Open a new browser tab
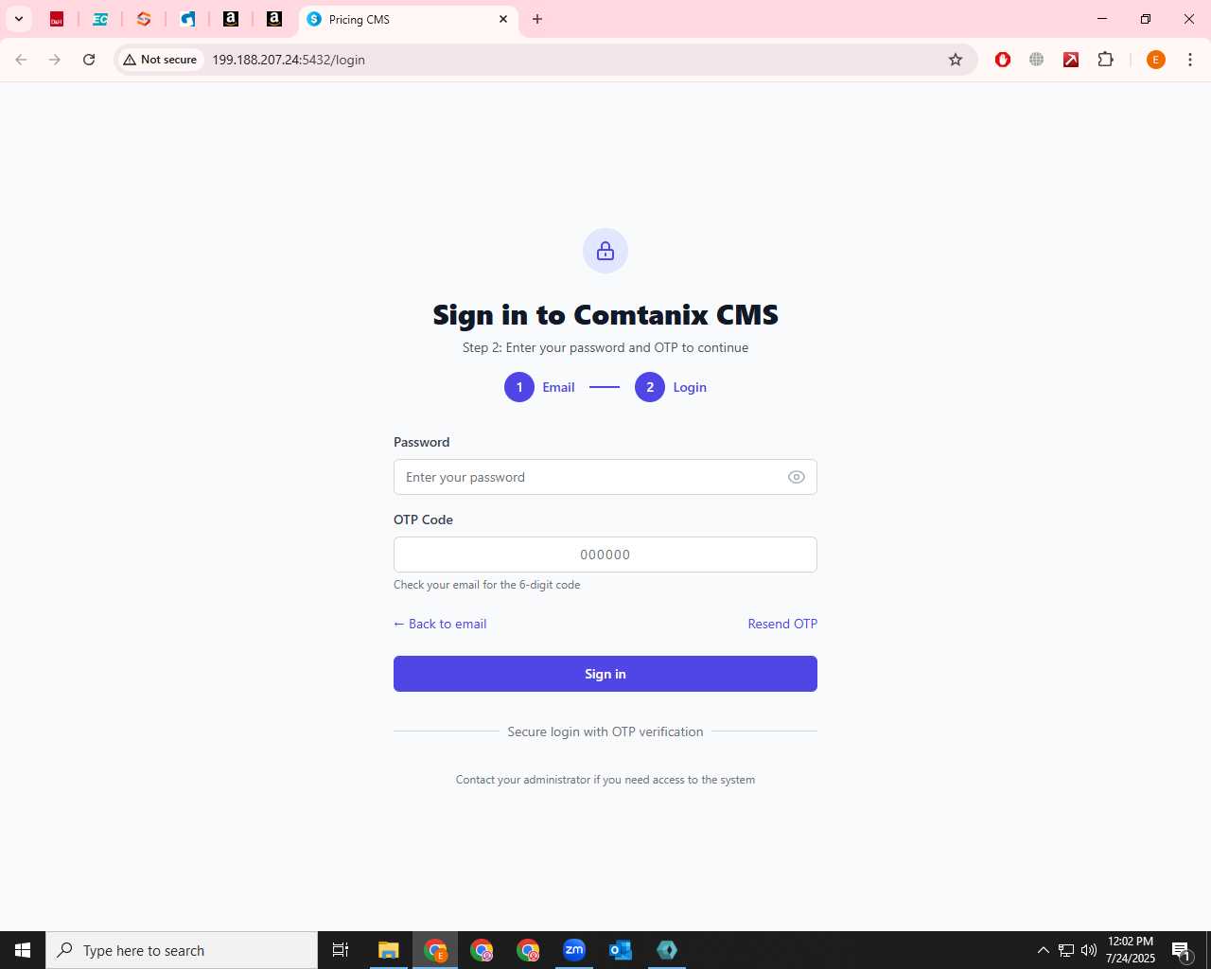This screenshot has width=1211, height=969. pyautogui.click(x=537, y=19)
